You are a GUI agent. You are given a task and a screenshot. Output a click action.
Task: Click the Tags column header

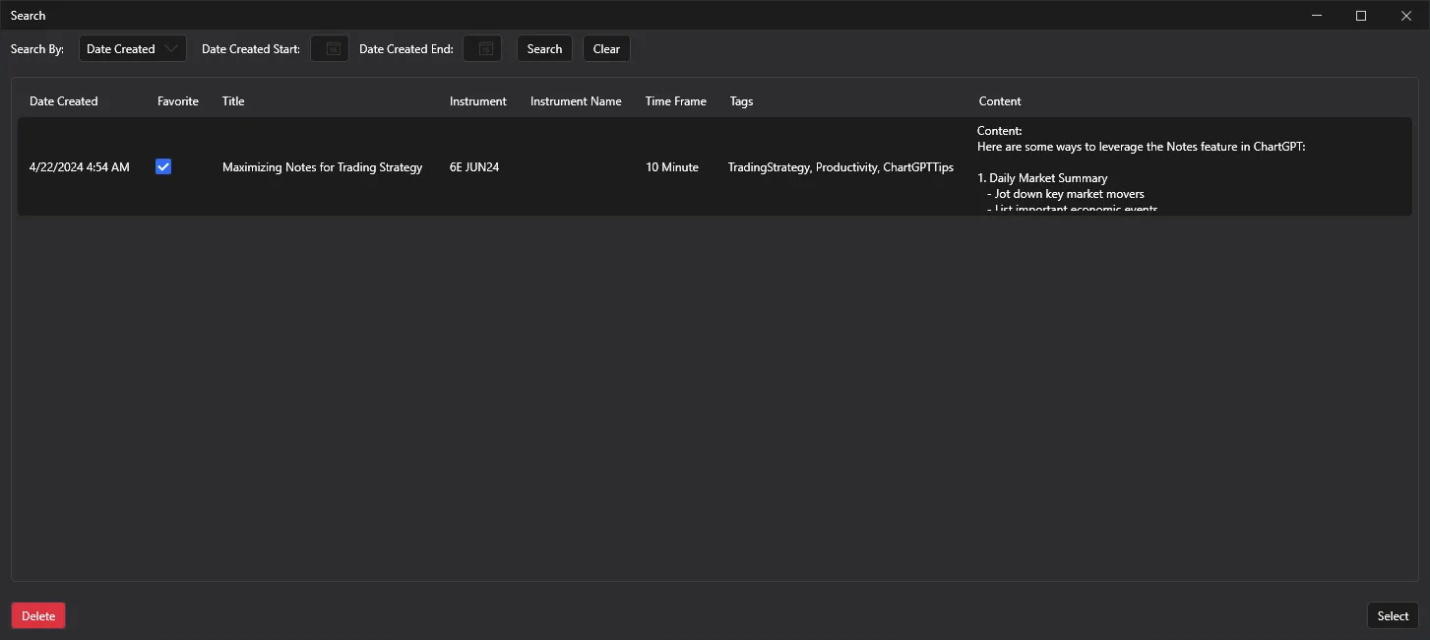click(741, 100)
